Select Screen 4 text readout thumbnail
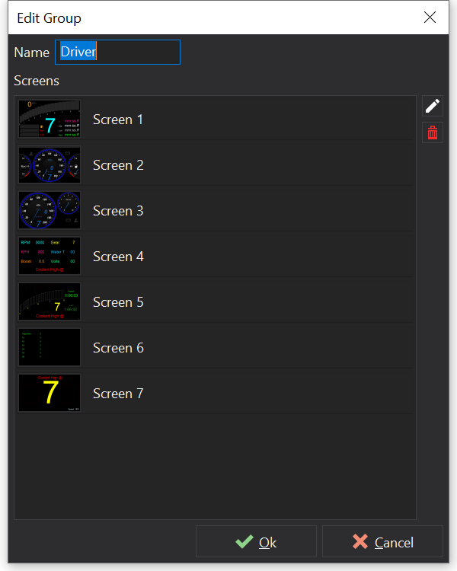Screen dimensions: 457x571 pos(50,257)
